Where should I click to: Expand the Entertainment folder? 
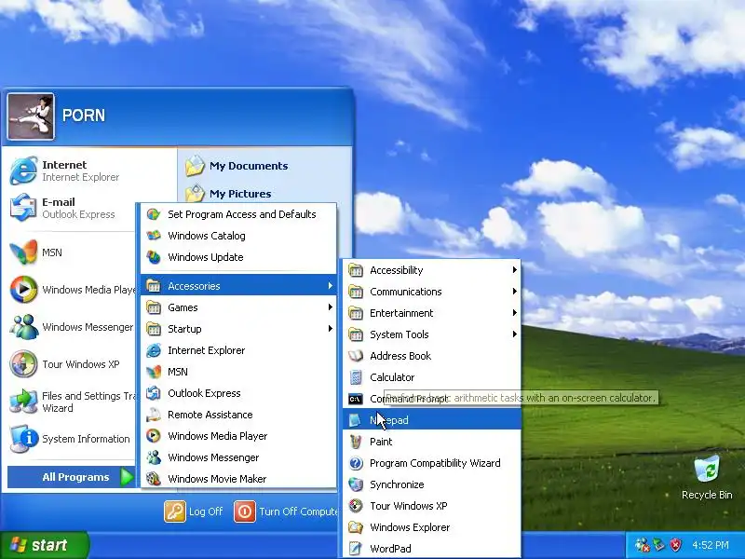click(x=431, y=313)
